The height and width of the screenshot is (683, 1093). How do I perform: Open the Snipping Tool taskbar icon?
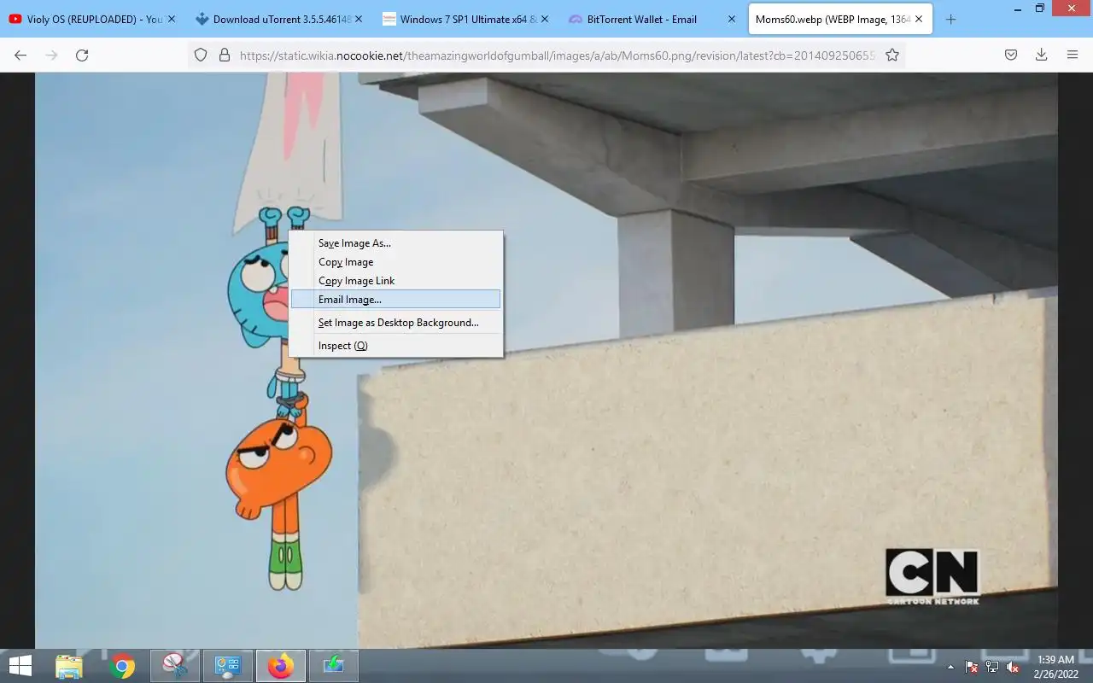[x=175, y=666]
